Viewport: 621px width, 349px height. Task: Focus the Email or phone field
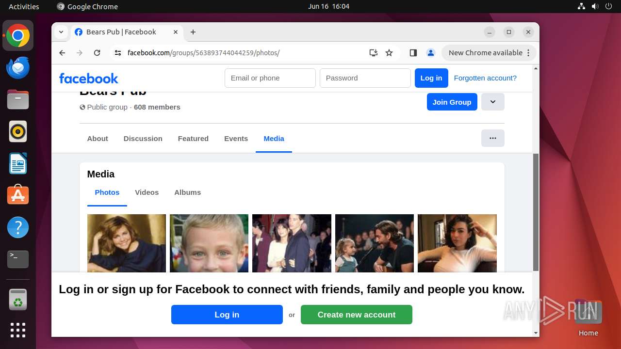point(270,78)
